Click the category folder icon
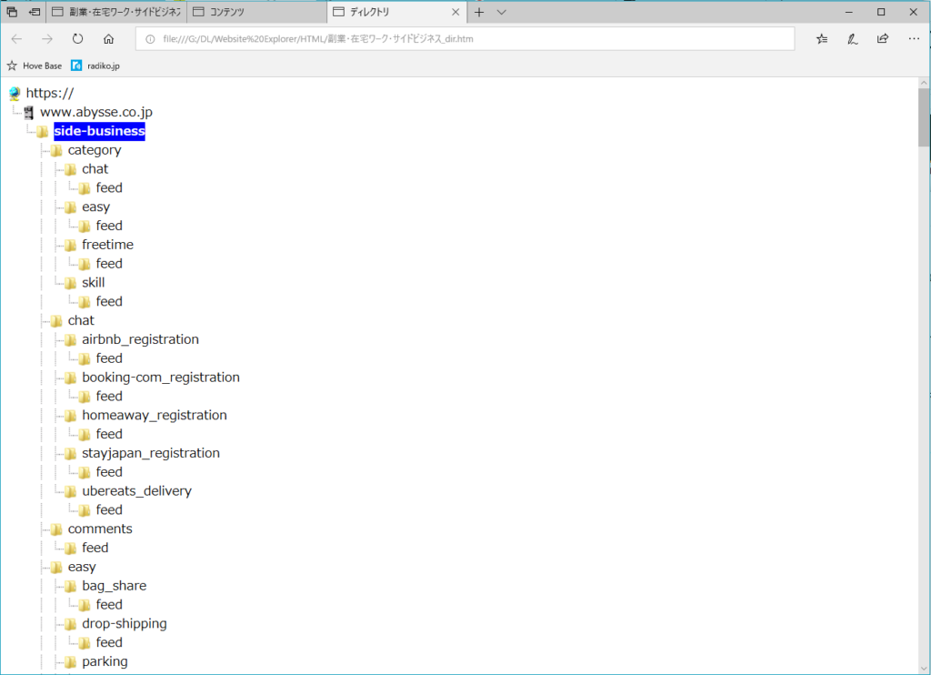Viewport: 931px width, 675px height. tap(56, 150)
